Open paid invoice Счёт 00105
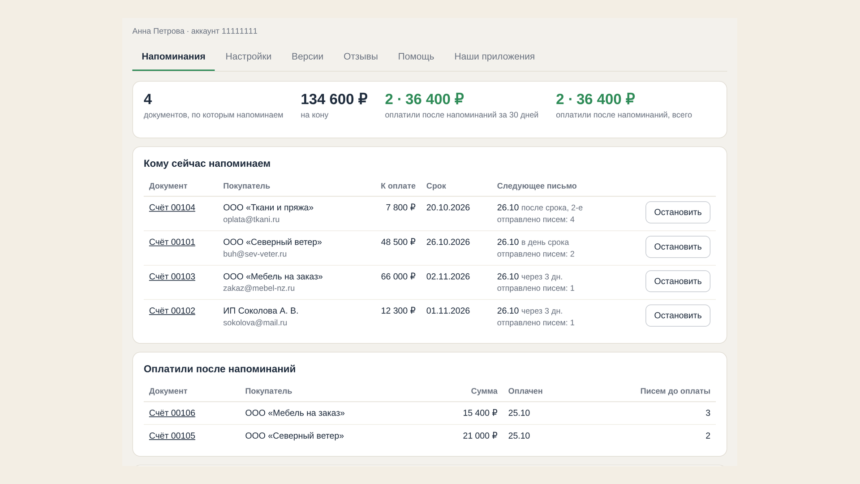 coord(172,436)
